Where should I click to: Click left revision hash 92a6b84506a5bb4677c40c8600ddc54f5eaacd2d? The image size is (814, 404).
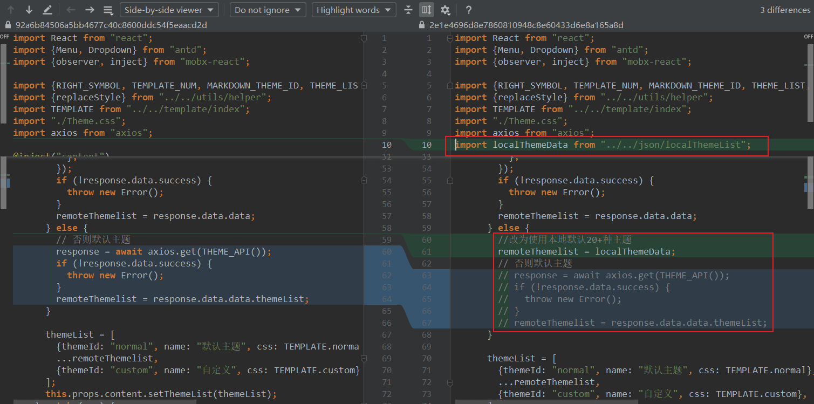111,25
